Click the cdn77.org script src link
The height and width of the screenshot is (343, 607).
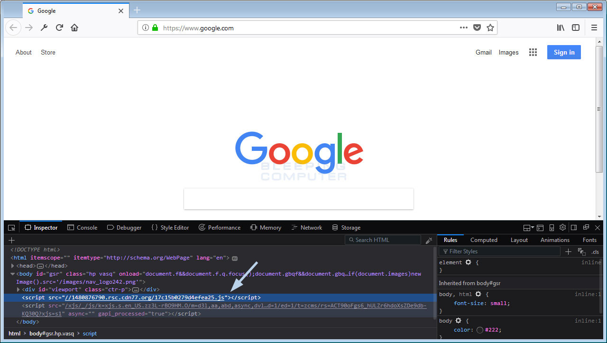145,297
